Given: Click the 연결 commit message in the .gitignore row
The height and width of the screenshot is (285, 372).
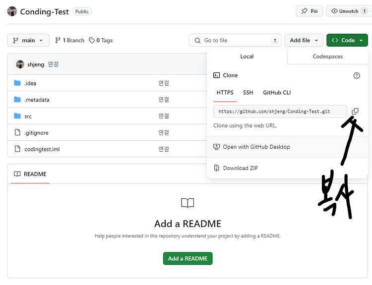Looking at the screenshot, I should (164, 132).
